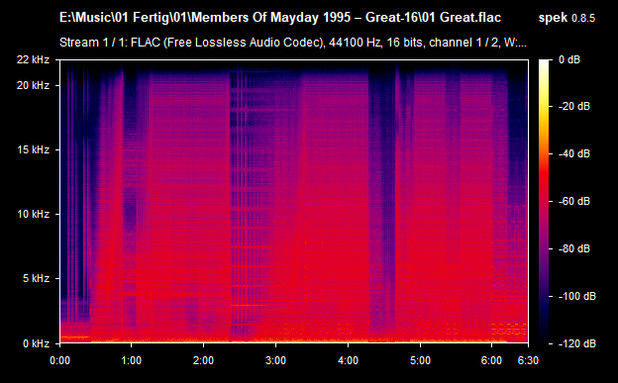Click the dB color gradient scale bar
Screen dimensions: 618x383
coord(544,201)
